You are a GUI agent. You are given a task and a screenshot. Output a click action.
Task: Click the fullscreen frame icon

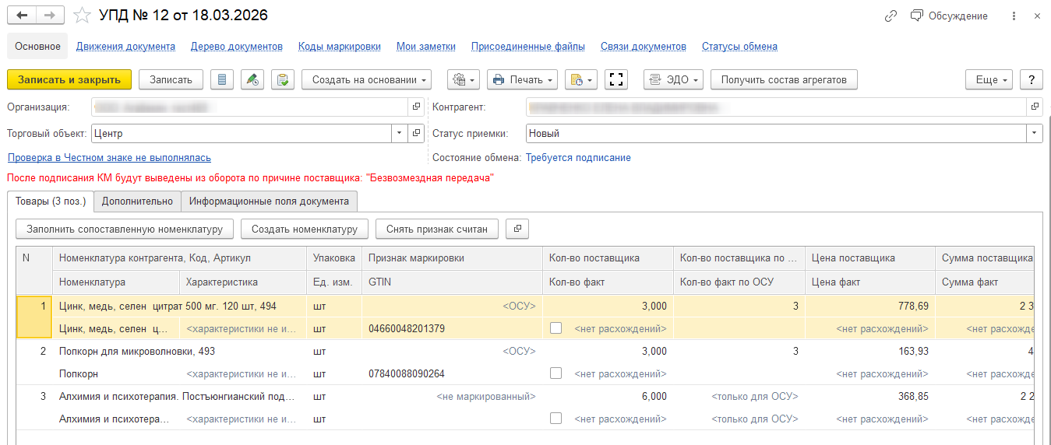616,79
